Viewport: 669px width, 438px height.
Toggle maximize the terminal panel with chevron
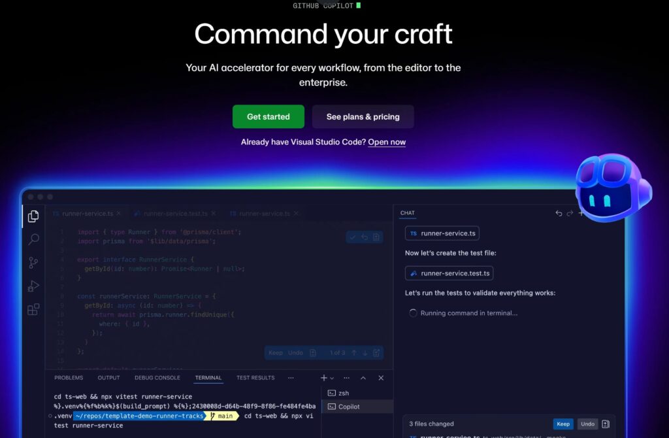tap(363, 378)
